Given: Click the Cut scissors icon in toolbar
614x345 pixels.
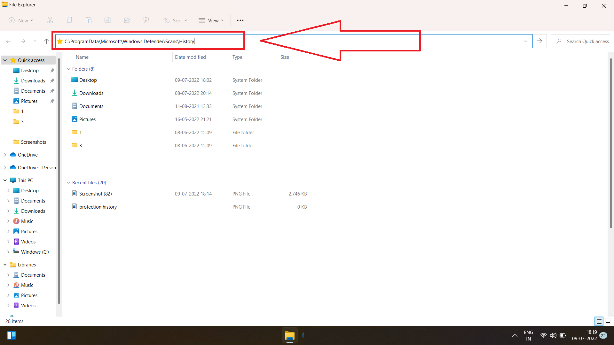Looking at the screenshot, I should point(50,20).
